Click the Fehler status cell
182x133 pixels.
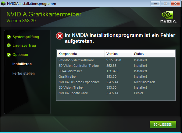(x=139, y=93)
